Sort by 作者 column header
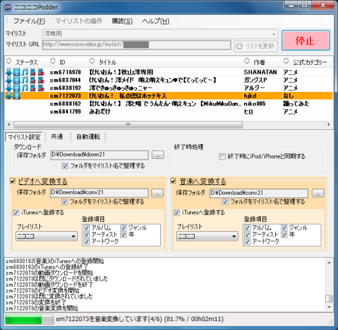 (x=262, y=62)
